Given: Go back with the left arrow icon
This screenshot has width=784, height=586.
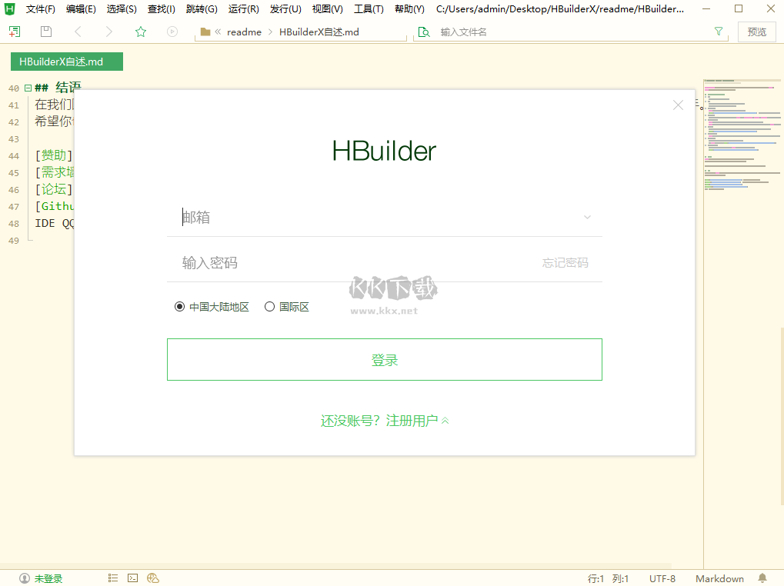Looking at the screenshot, I should [x=78, y=32].
